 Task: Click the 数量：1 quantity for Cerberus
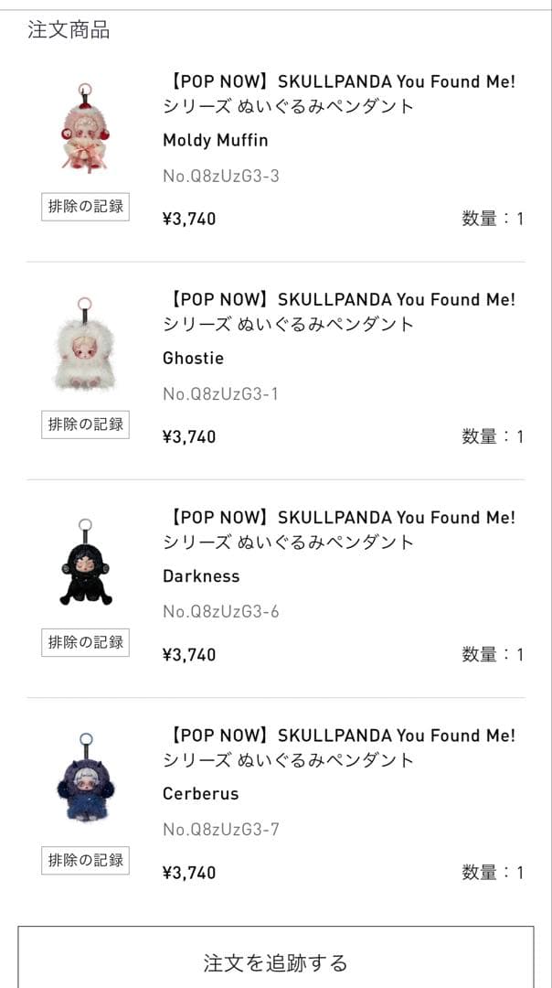click(x=492, y=872)
